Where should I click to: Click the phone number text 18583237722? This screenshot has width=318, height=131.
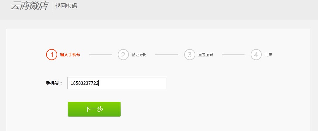(84, 83)
